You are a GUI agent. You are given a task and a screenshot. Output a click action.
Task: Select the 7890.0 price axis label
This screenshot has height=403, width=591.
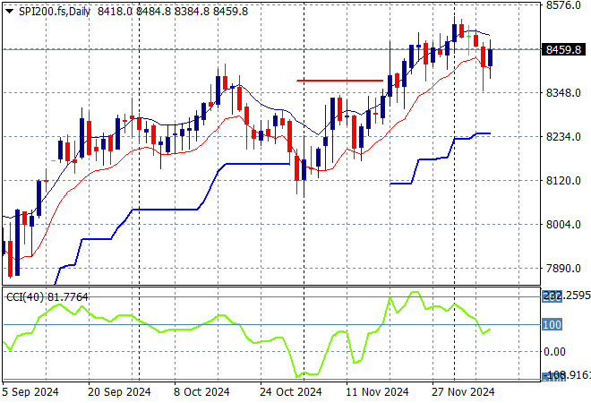(x=563, y=269)
